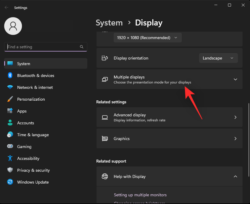Image resolution: width=250 pixels, height=204 pixels.
Task: Collapse the Help with Display section
Action: 235,176
